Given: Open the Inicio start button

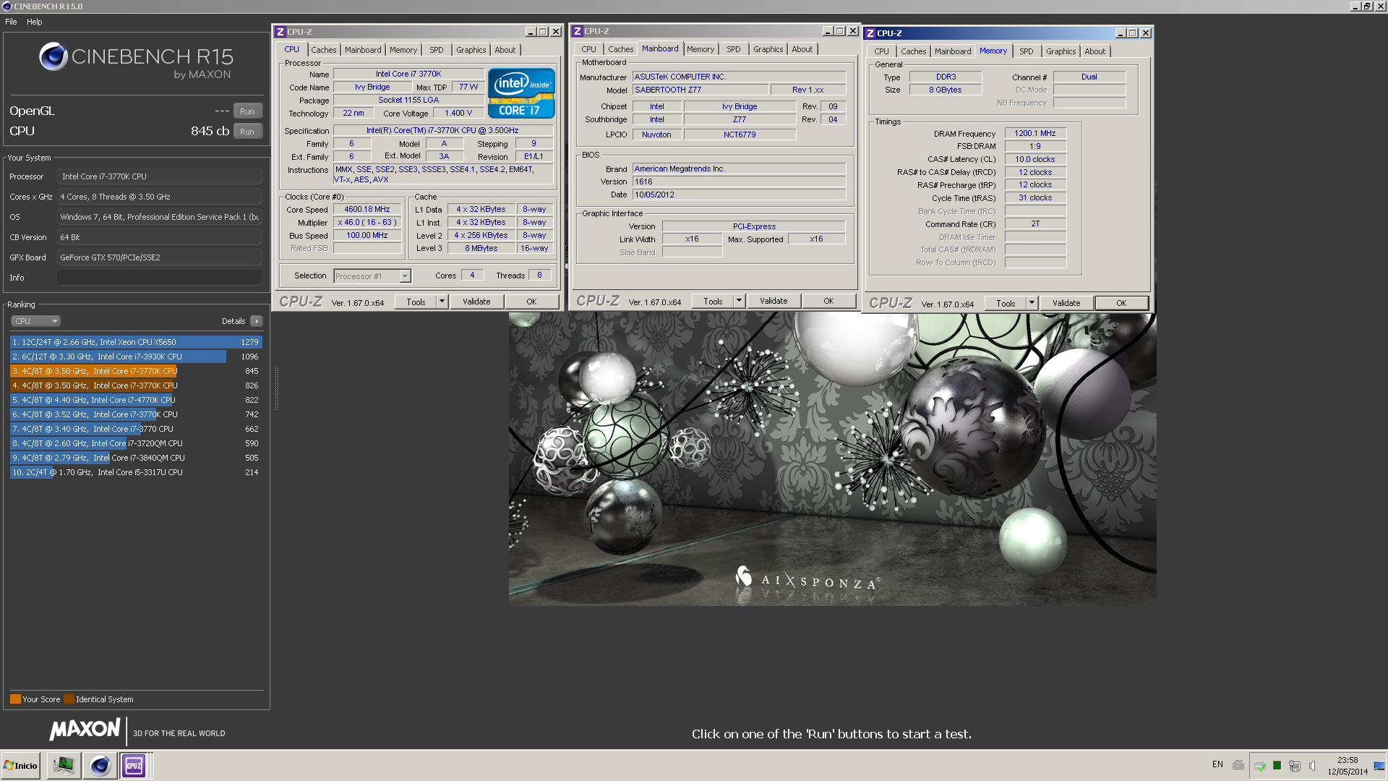Looking at the screenshot, I should (21, 765).
